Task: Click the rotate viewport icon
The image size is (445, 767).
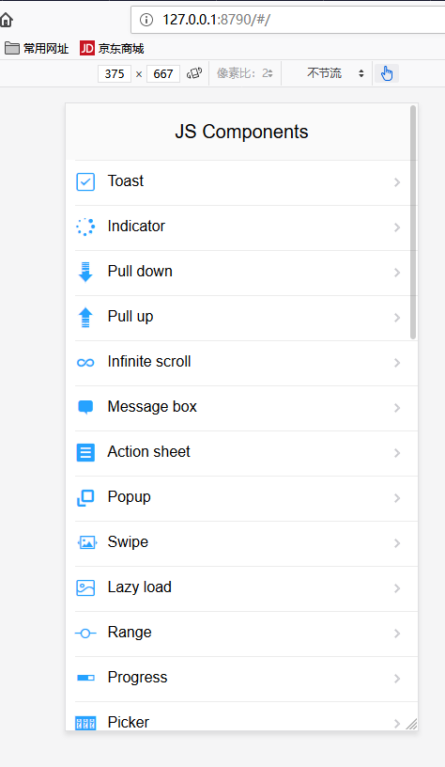Action: click(x=194, y=73)
